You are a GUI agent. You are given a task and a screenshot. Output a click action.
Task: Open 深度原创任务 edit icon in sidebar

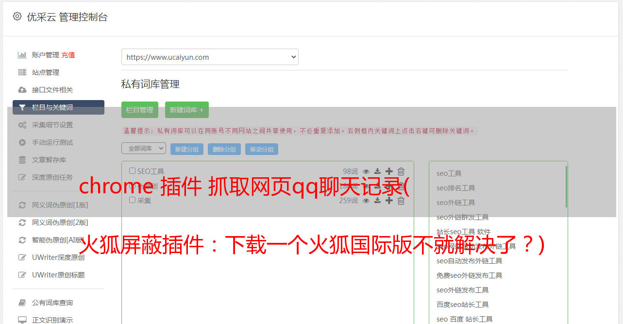click(22, 177)
